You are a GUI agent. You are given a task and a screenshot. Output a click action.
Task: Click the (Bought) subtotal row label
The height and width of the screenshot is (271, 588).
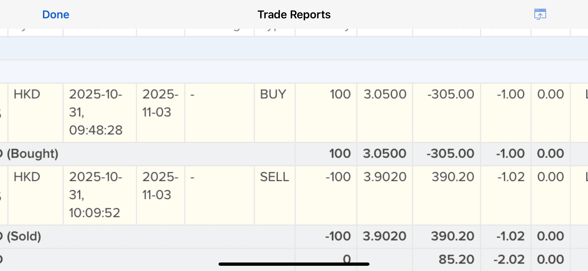(x=32, y=154)
